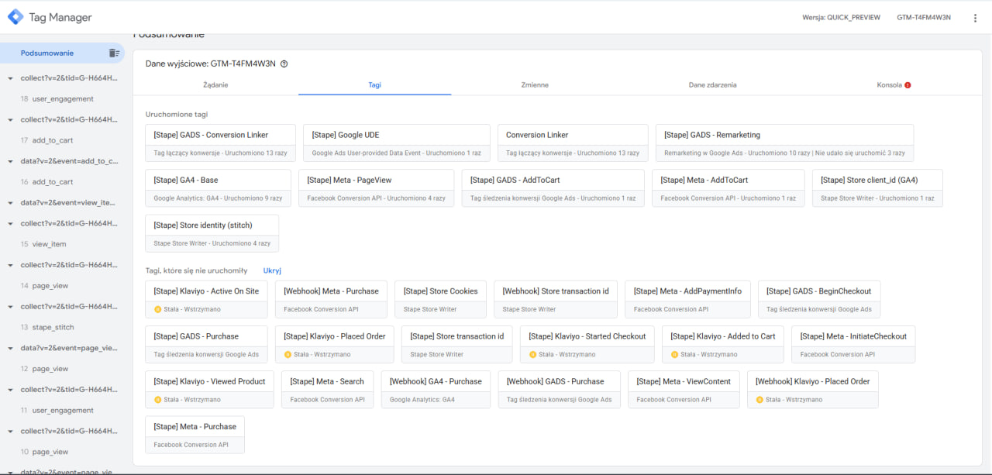
Task: Collapse the data?v=2&event=add_to_c... request group
Action: click(10, 161)
